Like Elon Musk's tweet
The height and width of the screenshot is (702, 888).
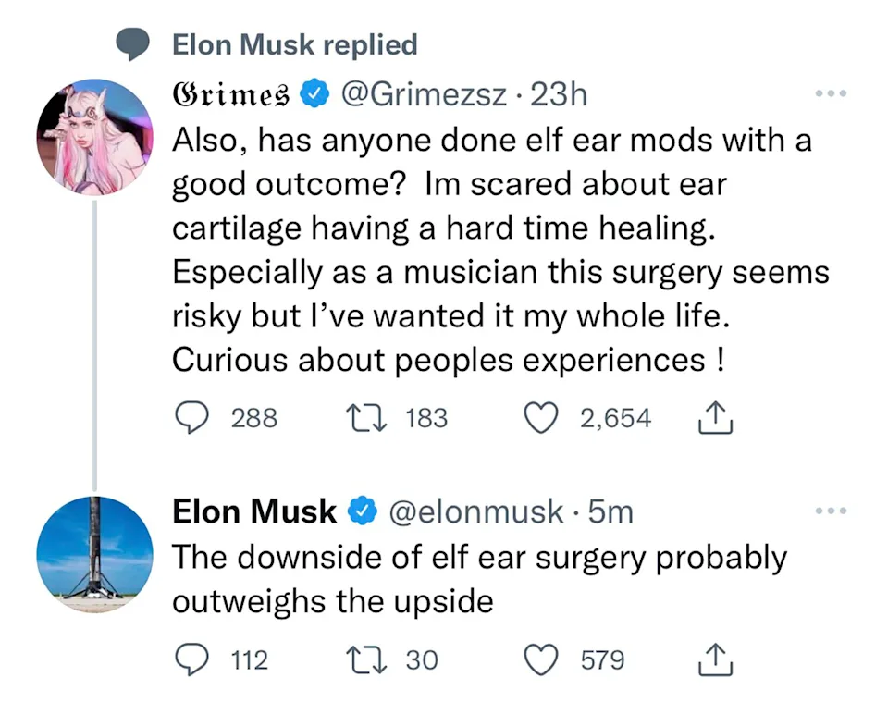541,659
